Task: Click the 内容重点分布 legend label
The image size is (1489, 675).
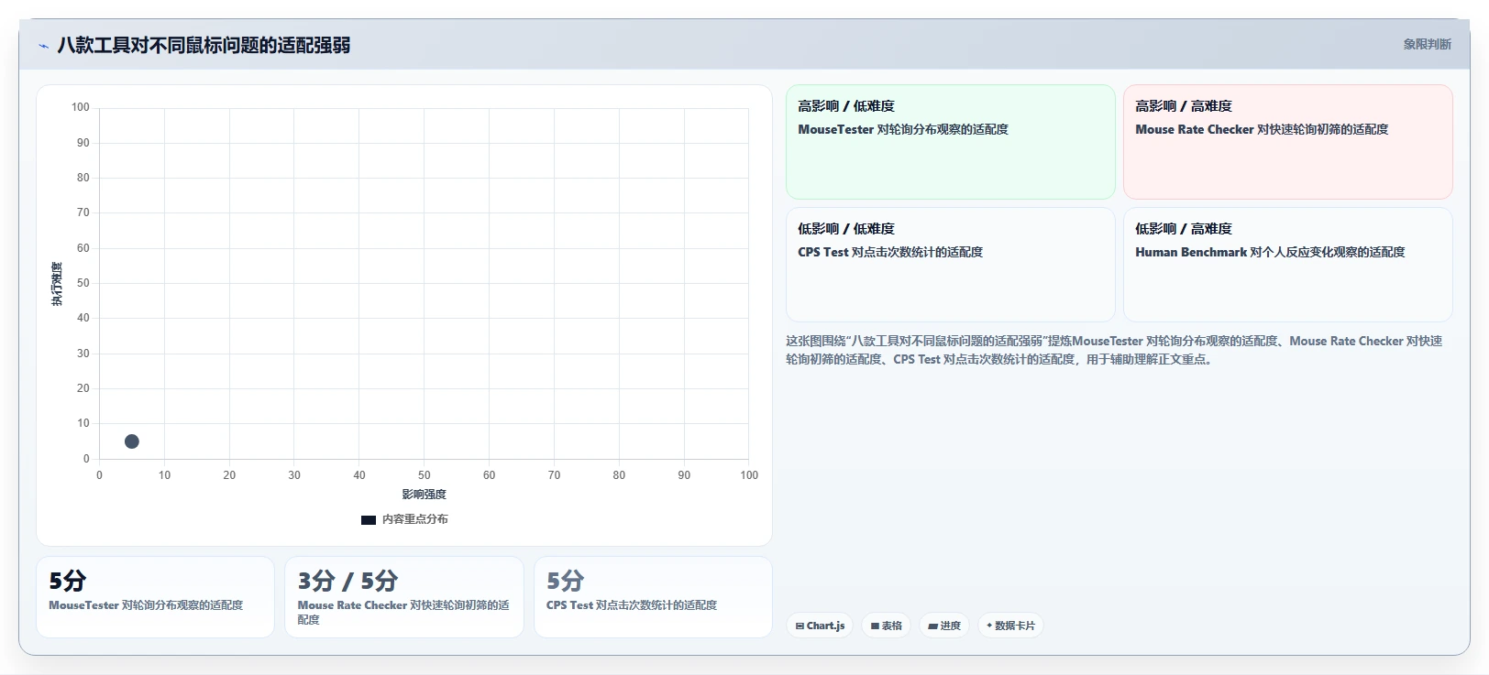Action: point(414,519)
